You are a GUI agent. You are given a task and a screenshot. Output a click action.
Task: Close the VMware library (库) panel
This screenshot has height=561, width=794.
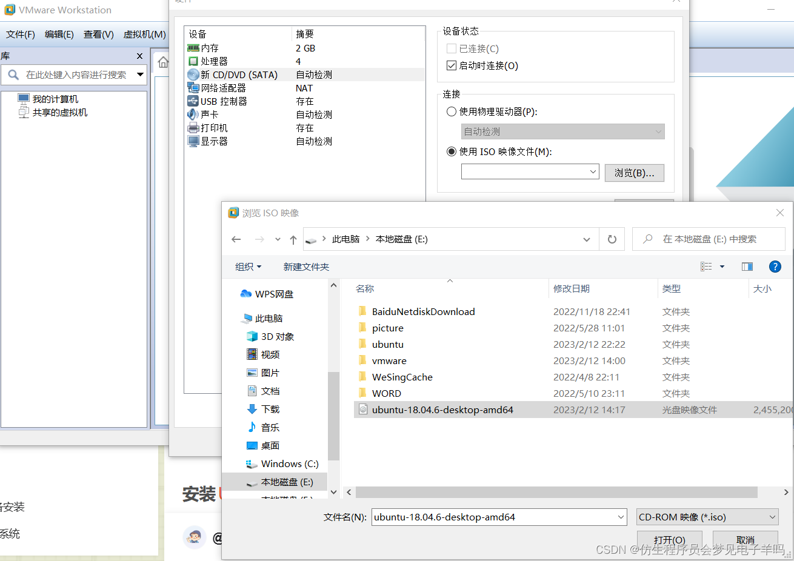click(x=140, y=56)
